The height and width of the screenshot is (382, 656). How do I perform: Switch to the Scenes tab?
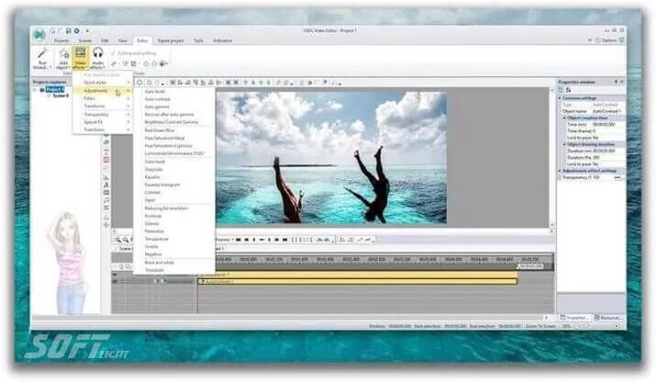click(x=85, y=40)
